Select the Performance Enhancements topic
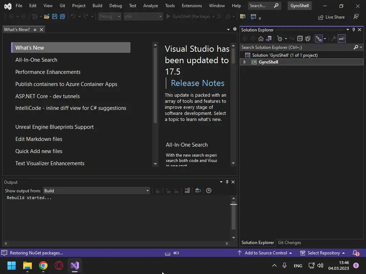This screenshot has height=274, width=366. click(48, 72)
